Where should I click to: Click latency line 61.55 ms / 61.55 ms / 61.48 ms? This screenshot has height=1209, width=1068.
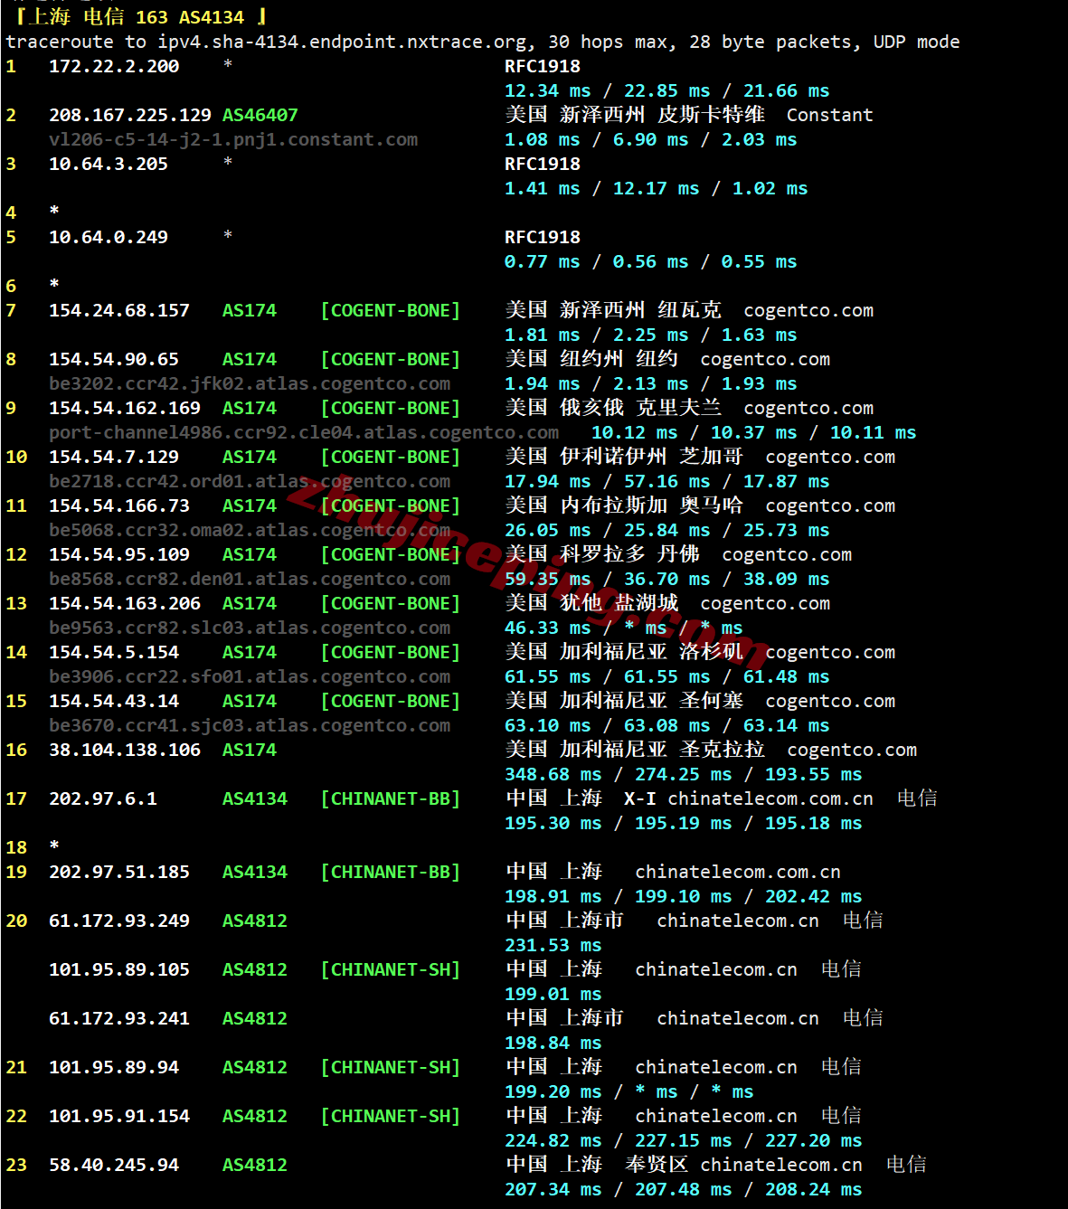(x=667, y=676)
